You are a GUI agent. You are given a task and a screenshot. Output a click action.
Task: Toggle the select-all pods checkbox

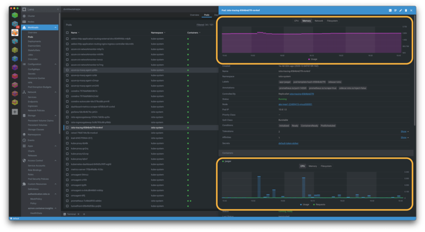[67, 33]
